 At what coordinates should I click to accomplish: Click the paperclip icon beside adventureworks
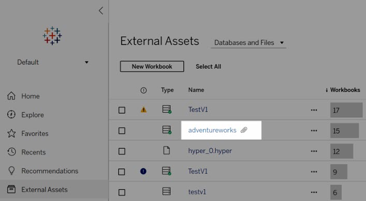coord(244,130)
